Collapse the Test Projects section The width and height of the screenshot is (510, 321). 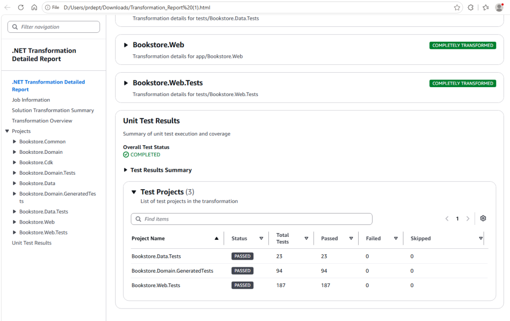(133, 192)
